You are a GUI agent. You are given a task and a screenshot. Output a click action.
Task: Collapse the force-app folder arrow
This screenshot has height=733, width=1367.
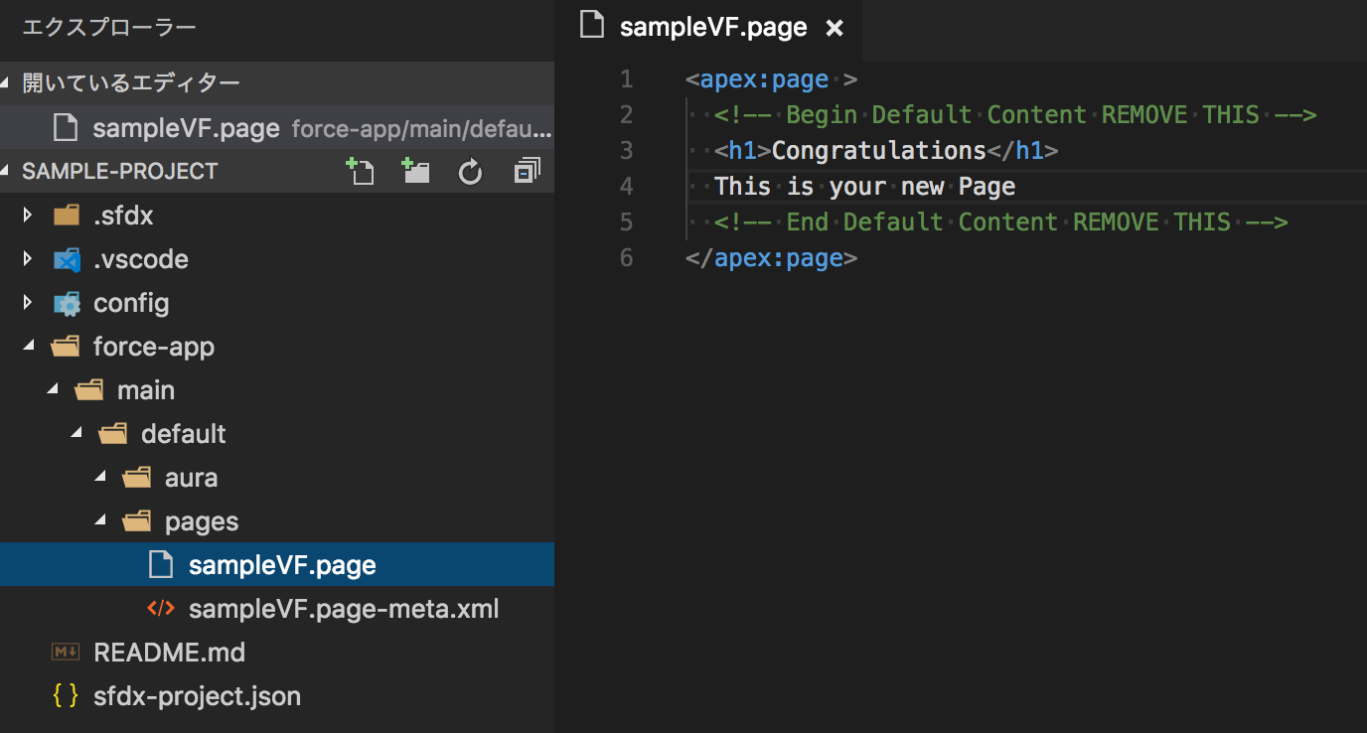coord(28,347)
